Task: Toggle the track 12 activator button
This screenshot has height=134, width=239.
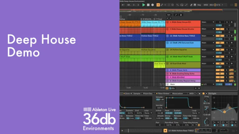Action: pos(220,36)
